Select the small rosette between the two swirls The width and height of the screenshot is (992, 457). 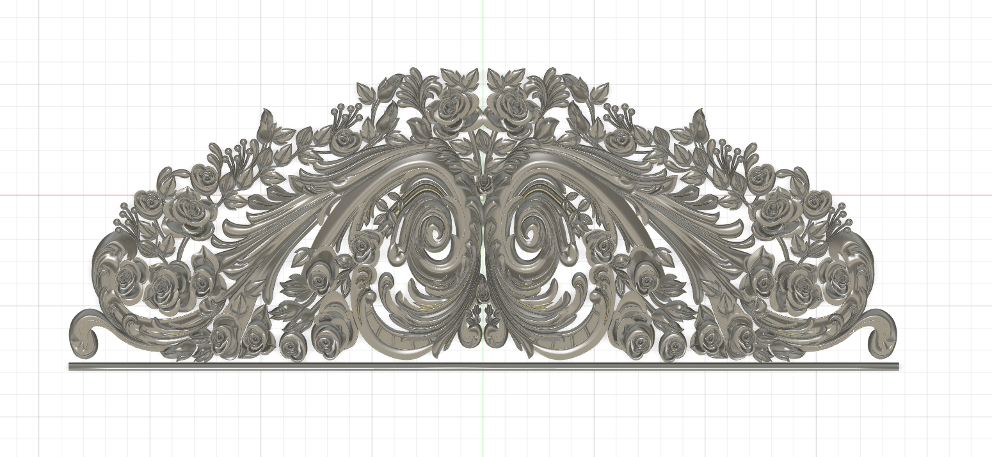click(x=484, y=185)
